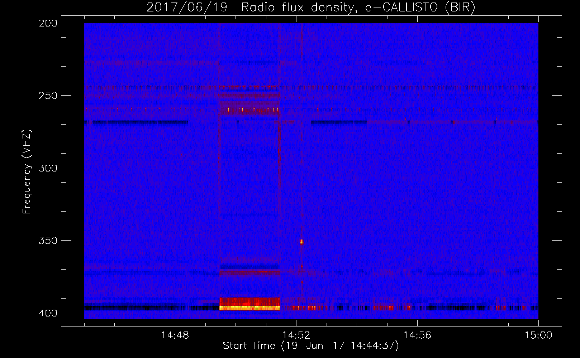Click the 14:52 time tick label
The image size is (580, 358).
296,335
